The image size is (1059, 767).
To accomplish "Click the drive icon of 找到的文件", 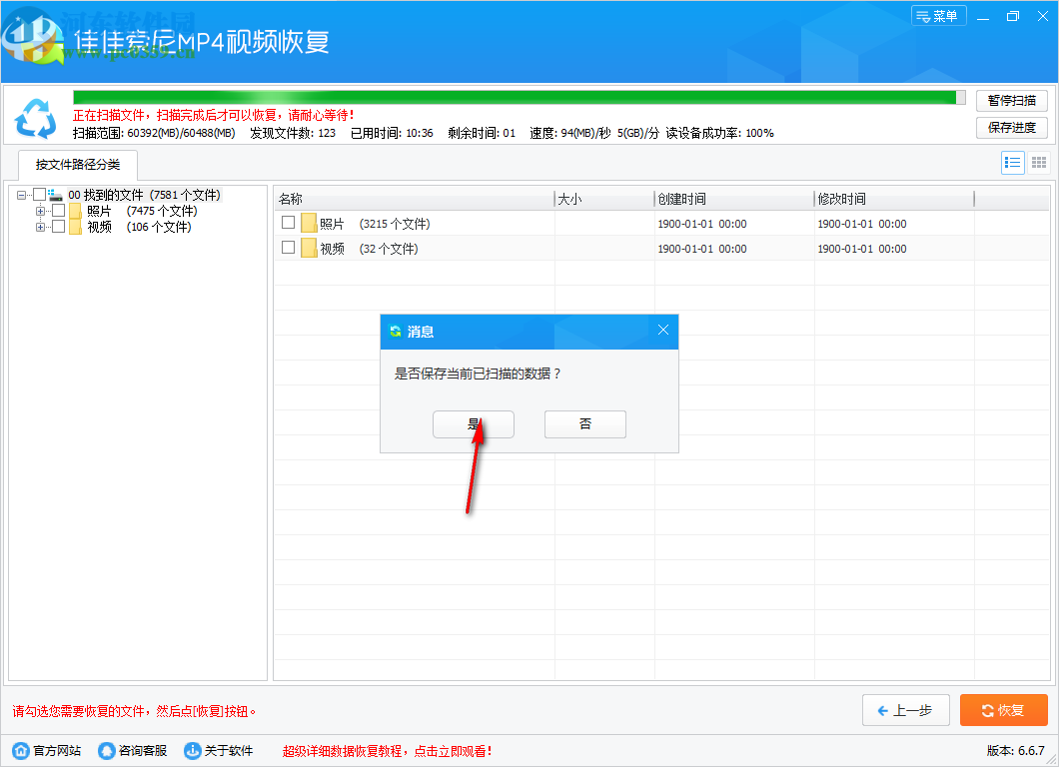I will pyautogui.click(x=55, y=195).
